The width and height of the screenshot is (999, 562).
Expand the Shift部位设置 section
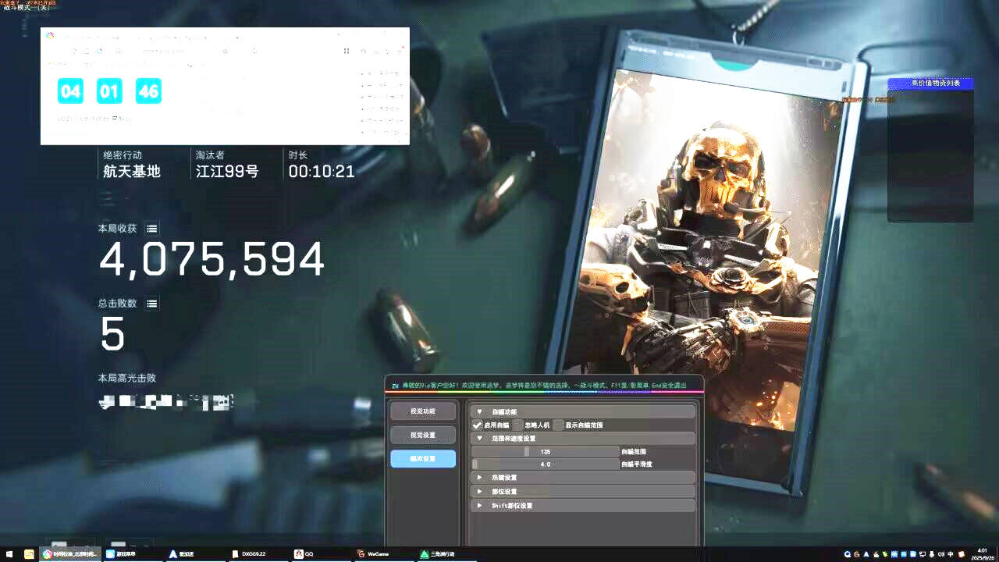pyautogui.click(x=583, y=505)
